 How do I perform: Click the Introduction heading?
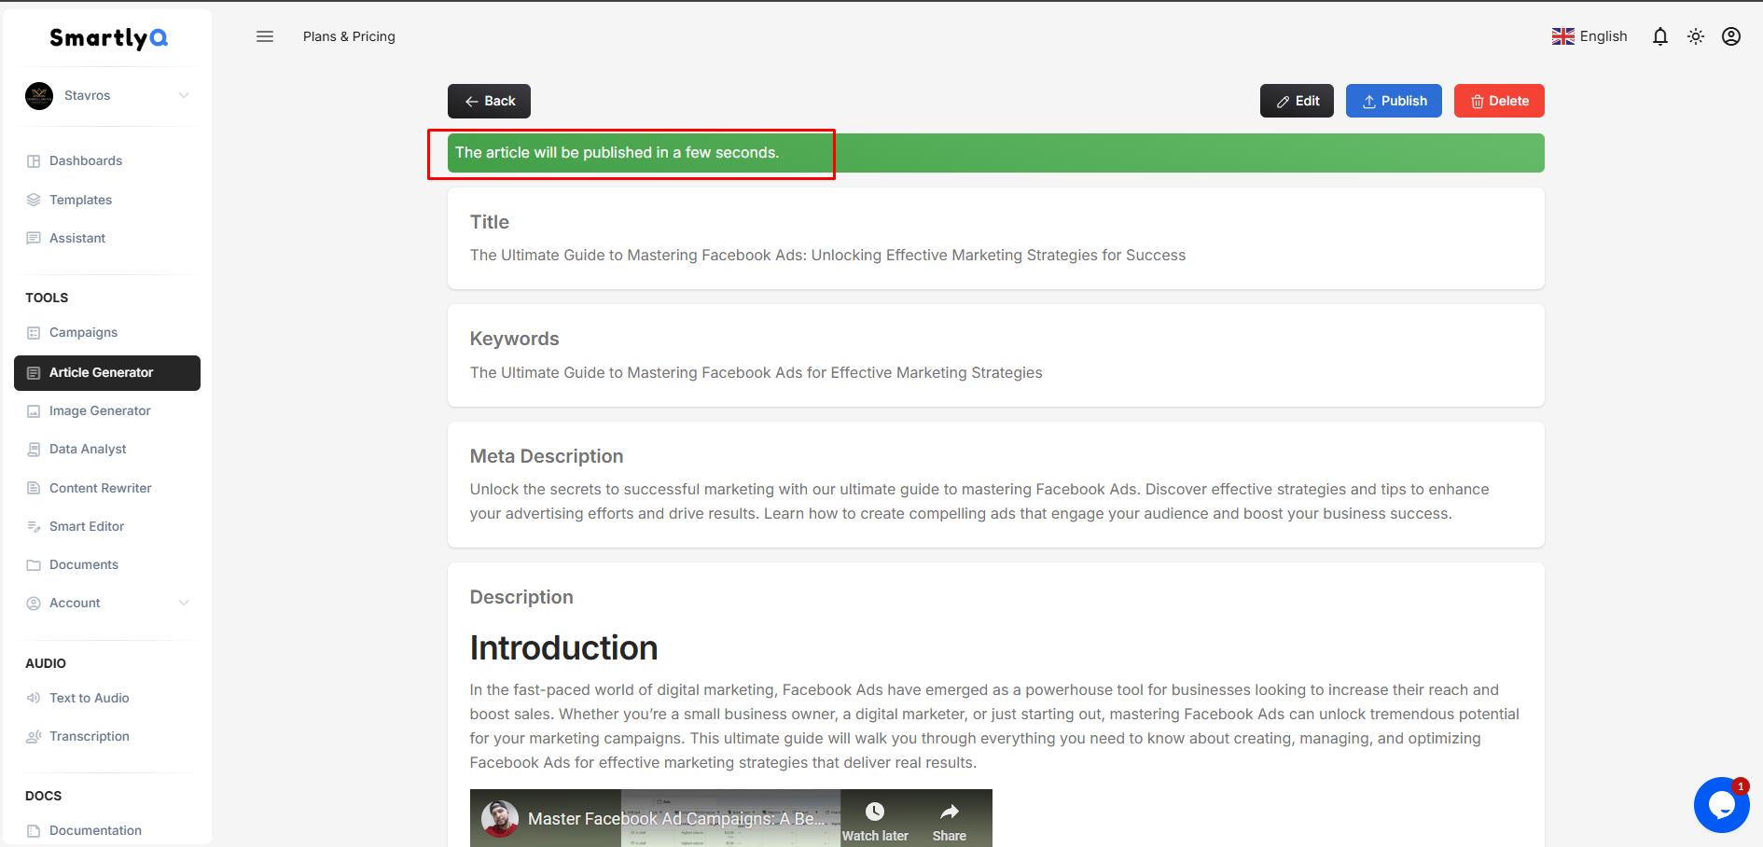pyautogui.click(x=563, y=648)
